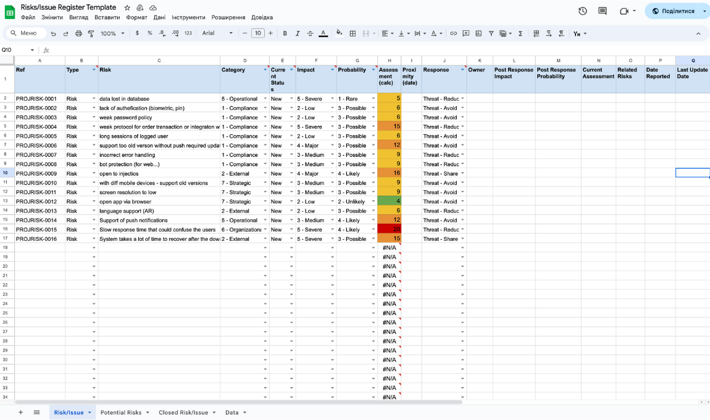710x420 pixels.
Task: Open the comments icon at top
Action: click(603, 11)
